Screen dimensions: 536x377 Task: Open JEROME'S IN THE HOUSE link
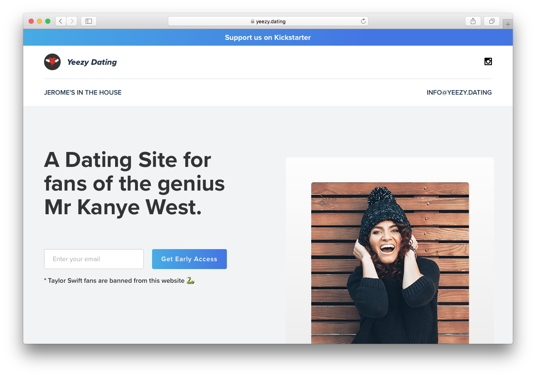coord(83,93)
